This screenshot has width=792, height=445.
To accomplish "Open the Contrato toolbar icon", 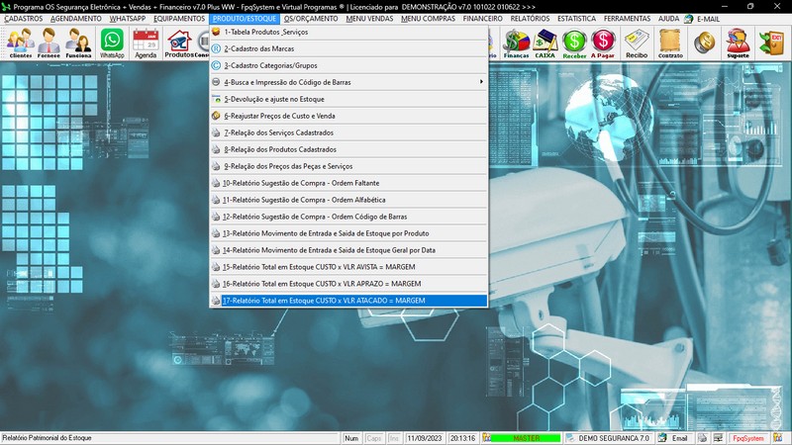I will coord(670,44).
